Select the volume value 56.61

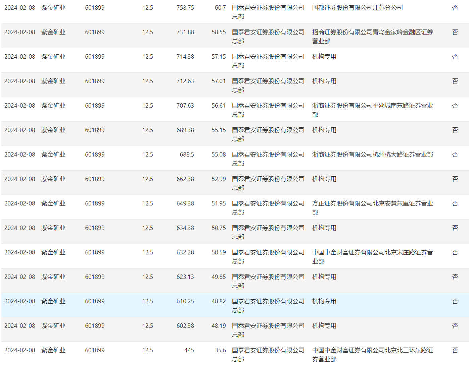coord(219,106)
